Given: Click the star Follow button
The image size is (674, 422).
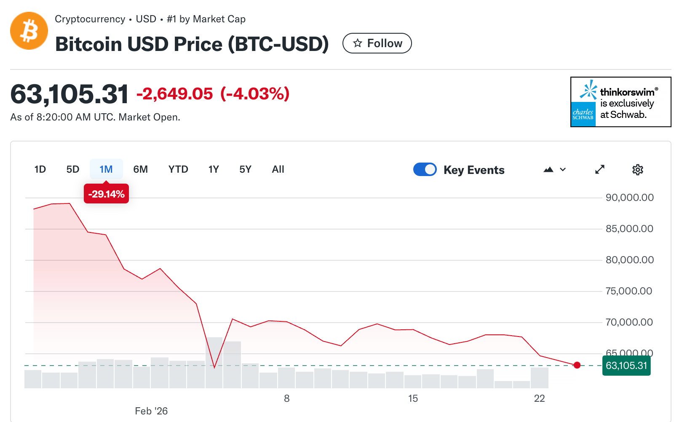Looking at the screenshot, I should [377, 43].
